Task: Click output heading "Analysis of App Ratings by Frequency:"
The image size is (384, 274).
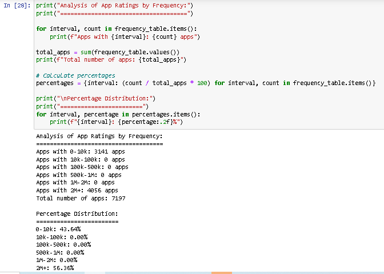Action: pos(99,136)
